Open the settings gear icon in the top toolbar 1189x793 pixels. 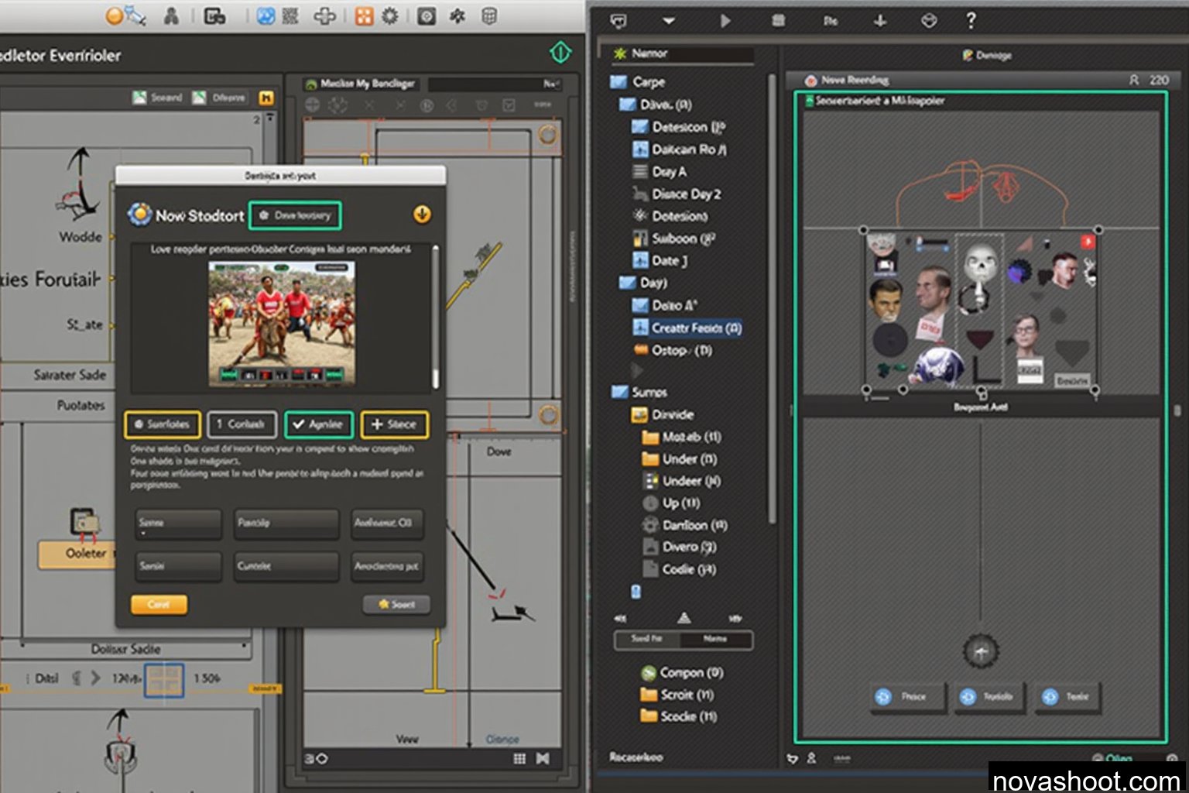(x=391, y=16)
